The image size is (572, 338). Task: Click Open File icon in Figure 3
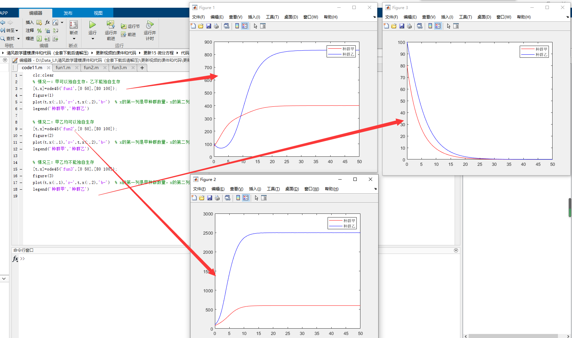click(394, 26)
